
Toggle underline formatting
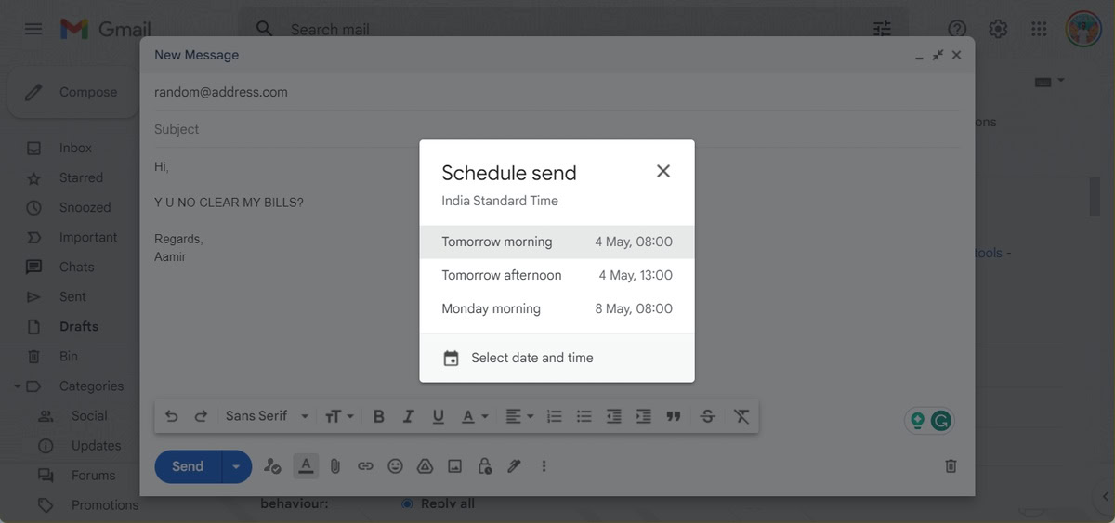point(438,416)
